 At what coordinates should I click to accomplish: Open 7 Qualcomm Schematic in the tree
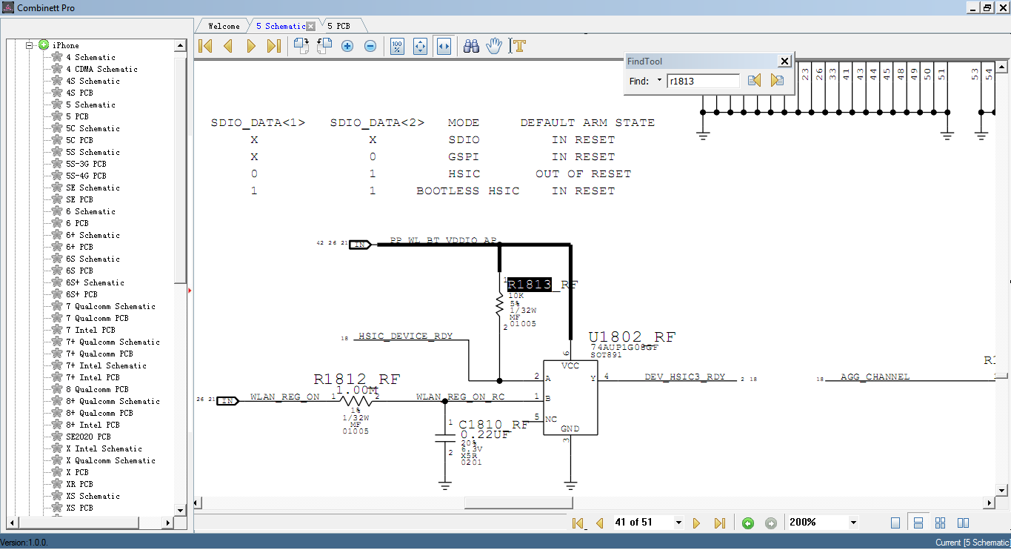coord(110,306)
